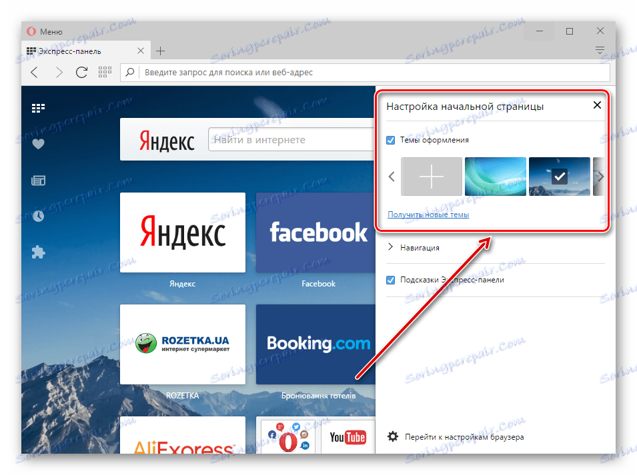Toggle Подсказки Экспресс-панели checkbox
Image resolution: width=637 pixels, height=475 pixels.
coord(390,280)
